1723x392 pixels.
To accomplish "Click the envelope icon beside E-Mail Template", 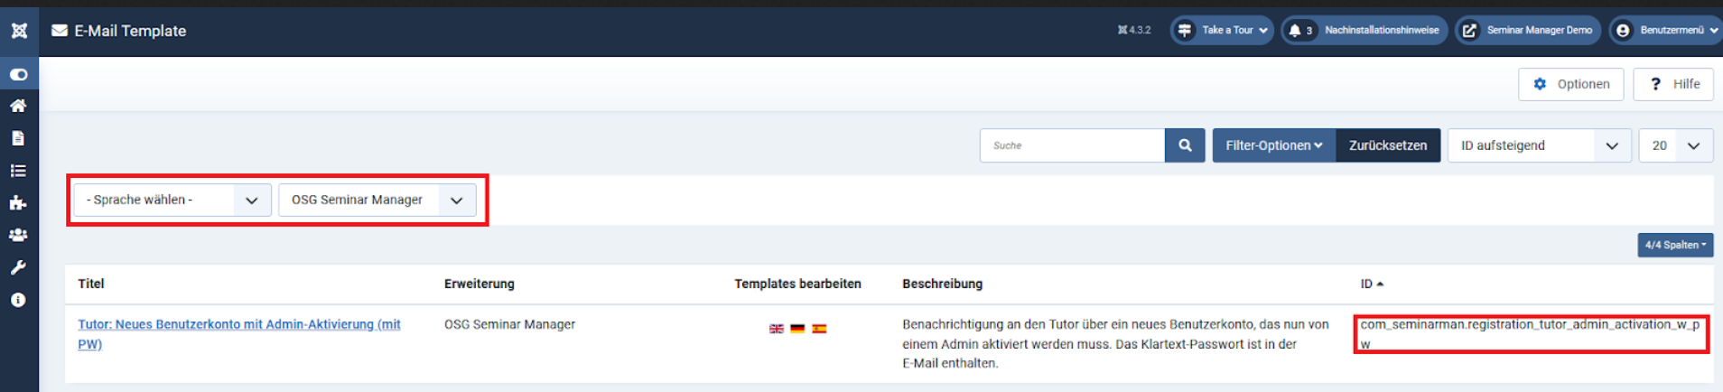I will [60, 31].
